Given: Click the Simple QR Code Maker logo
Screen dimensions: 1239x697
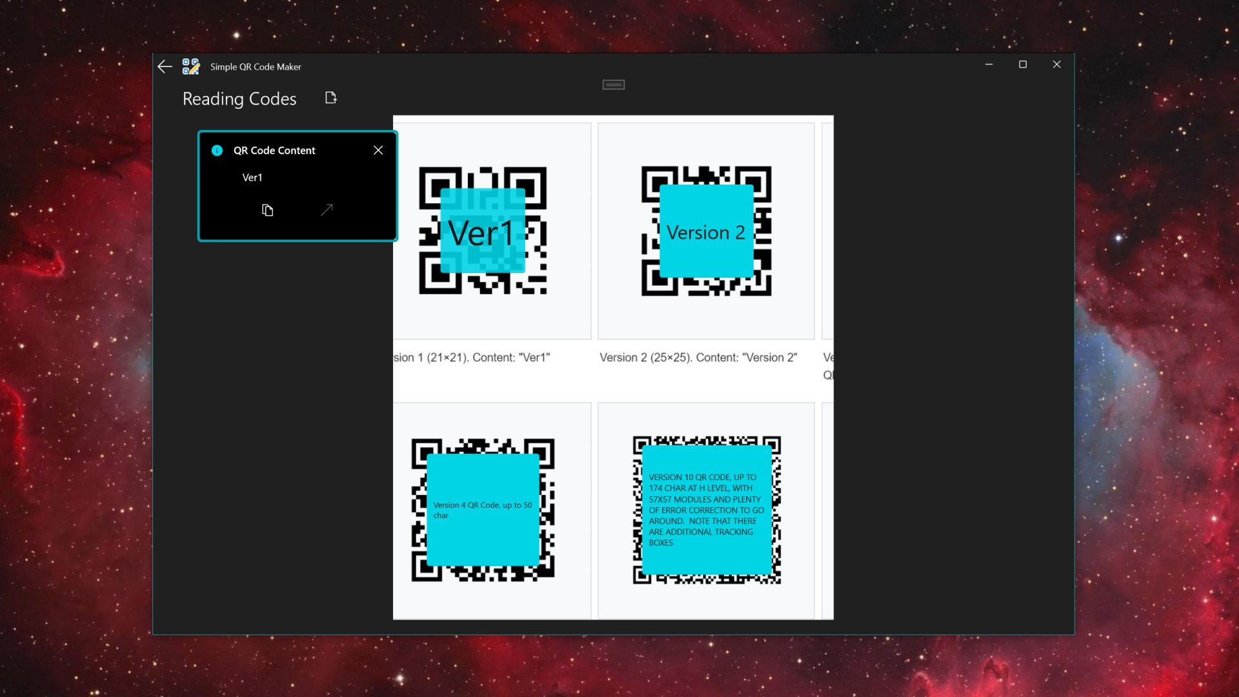Looking at the screenshot, I should 190,66.
